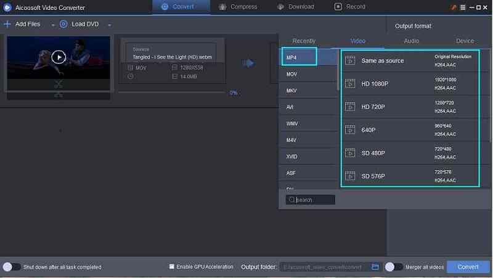Screen dimensions: 493x278
Task: Expand the Add Files dropdown arrow
Action: pos(53,25)
